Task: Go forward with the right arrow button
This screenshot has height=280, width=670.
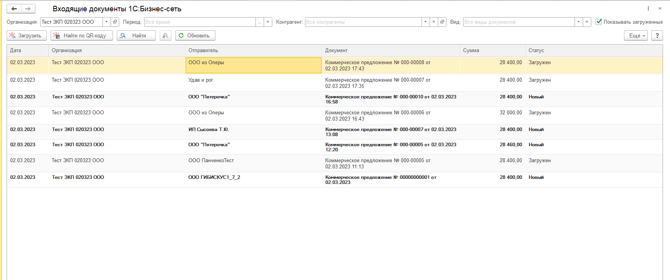Action: pos(28,9)
